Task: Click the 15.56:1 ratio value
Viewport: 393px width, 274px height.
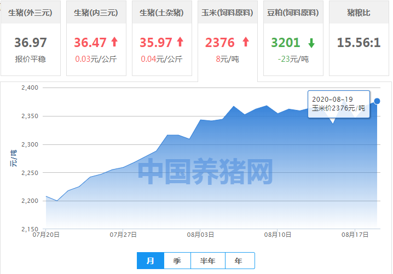Action: pyautogui.click(x=358, y=43)
